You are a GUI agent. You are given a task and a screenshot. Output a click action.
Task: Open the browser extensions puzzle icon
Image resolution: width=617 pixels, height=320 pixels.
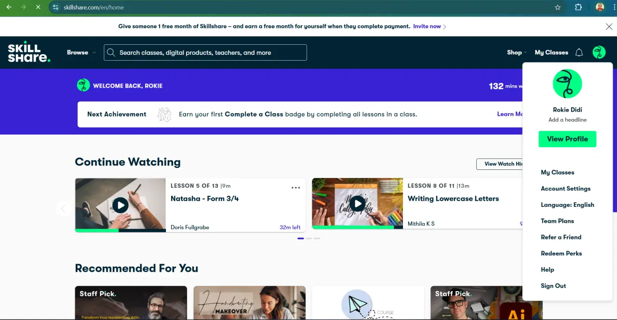pyautogui.click(x=578, y=7)
